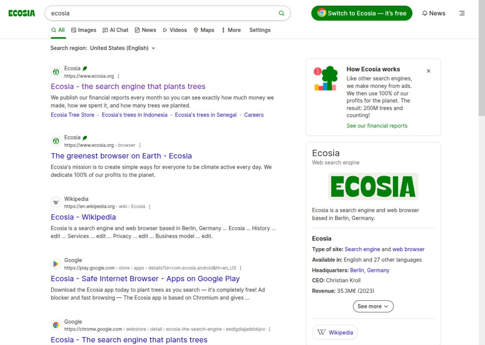Click the magnifying glass search icon
This screenshot has height=345, width=485.
pos(282,13)
